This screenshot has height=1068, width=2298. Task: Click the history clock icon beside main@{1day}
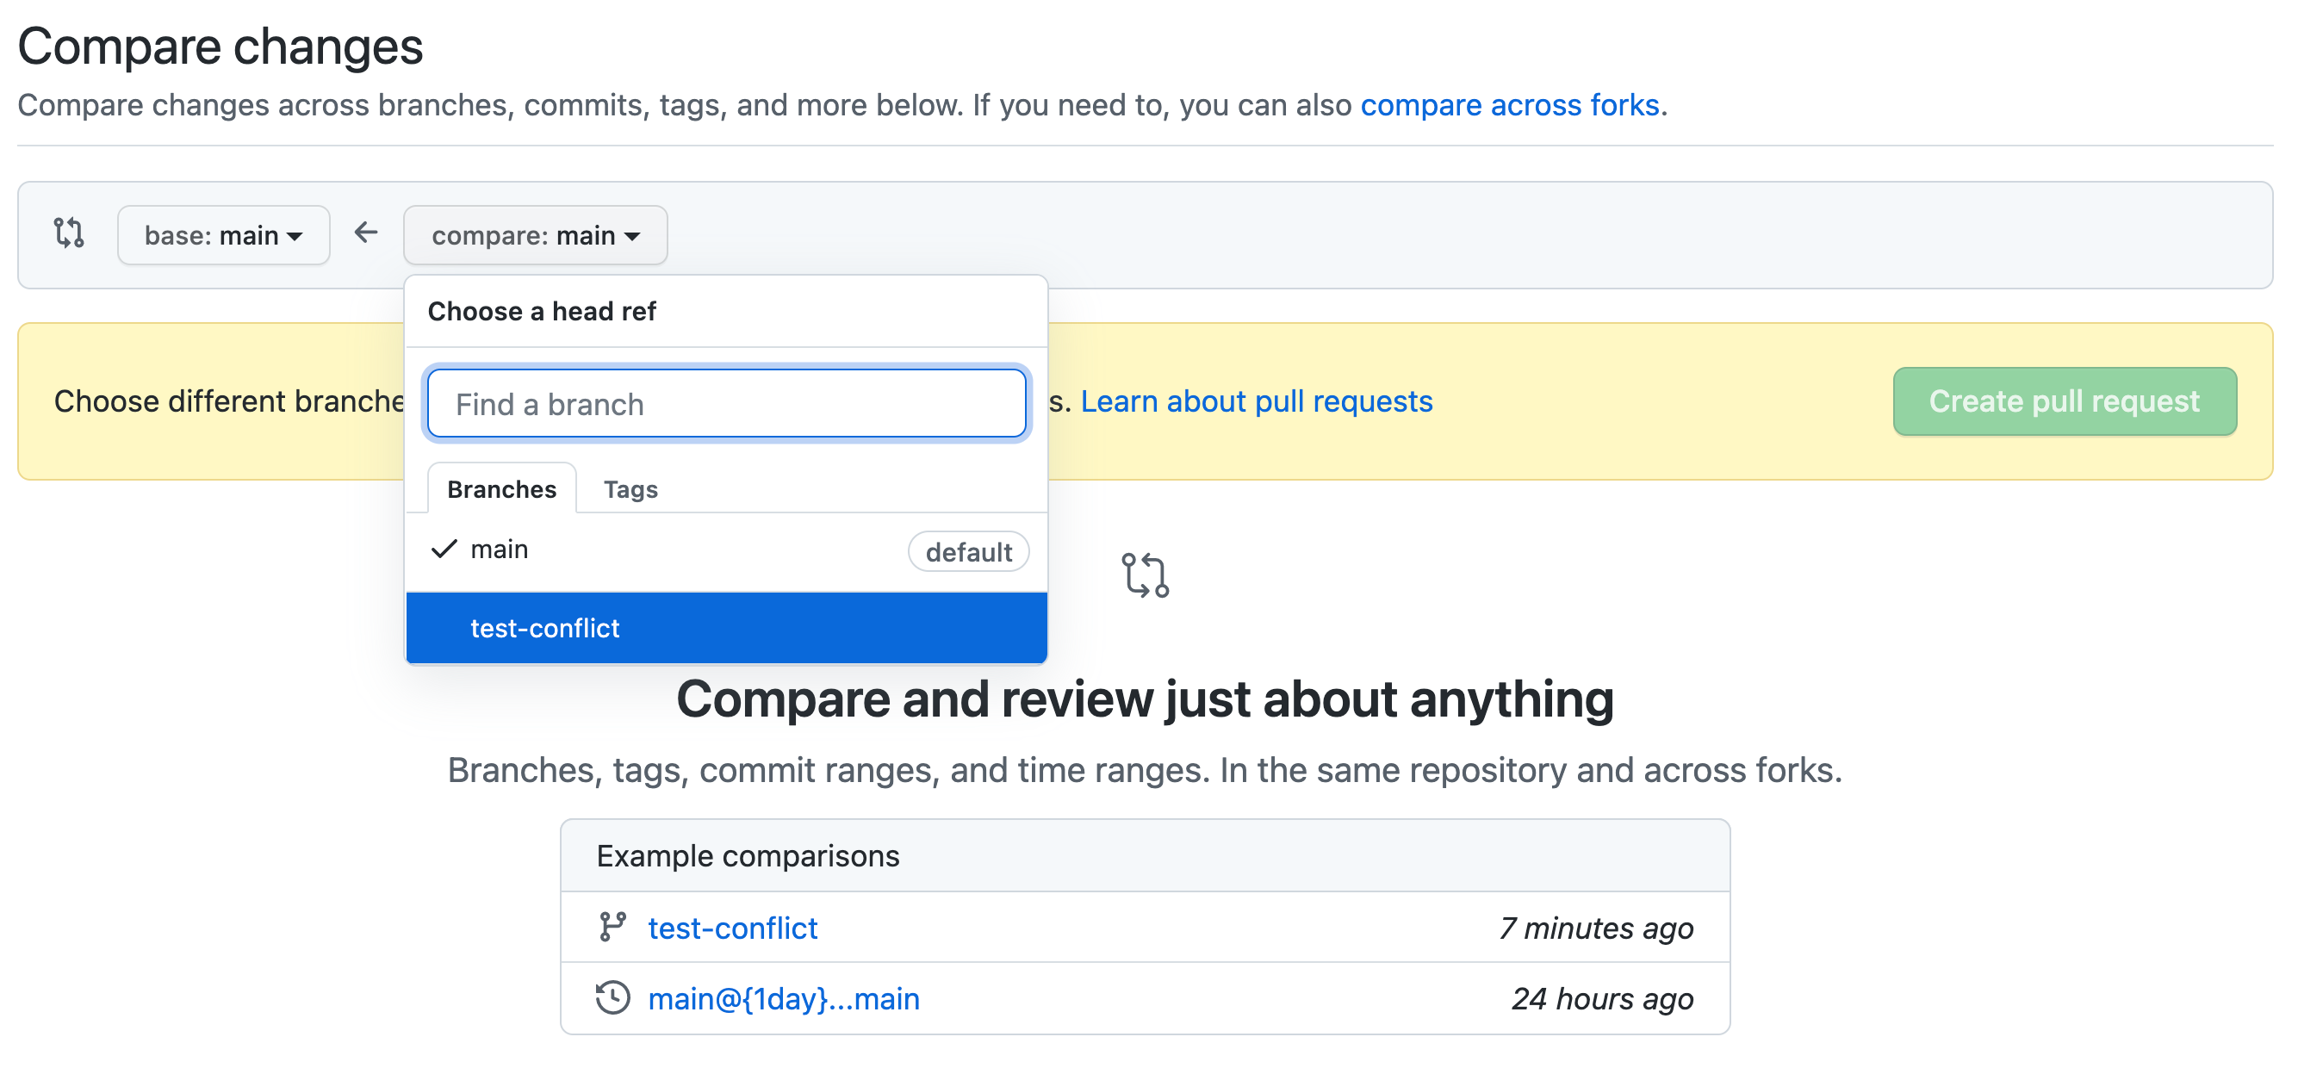(x=613, y=997)
